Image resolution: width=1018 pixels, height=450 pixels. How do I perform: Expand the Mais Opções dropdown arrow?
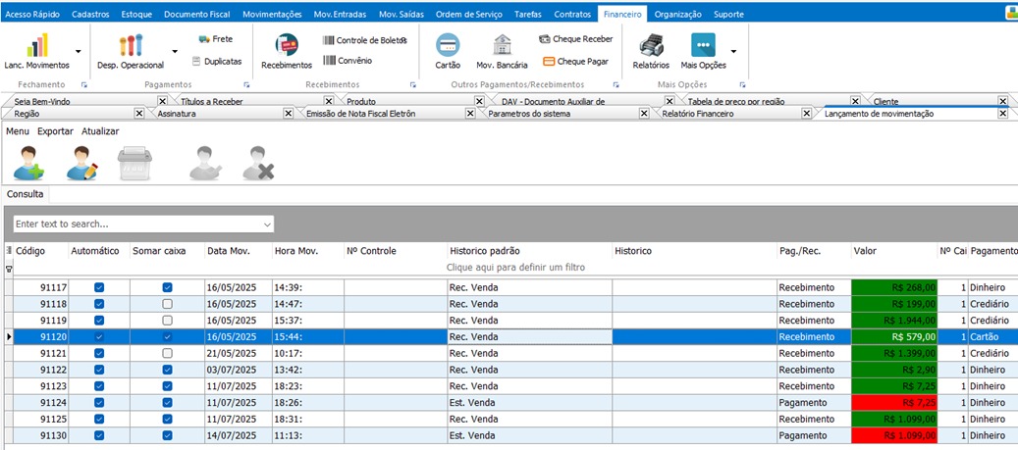733,51
